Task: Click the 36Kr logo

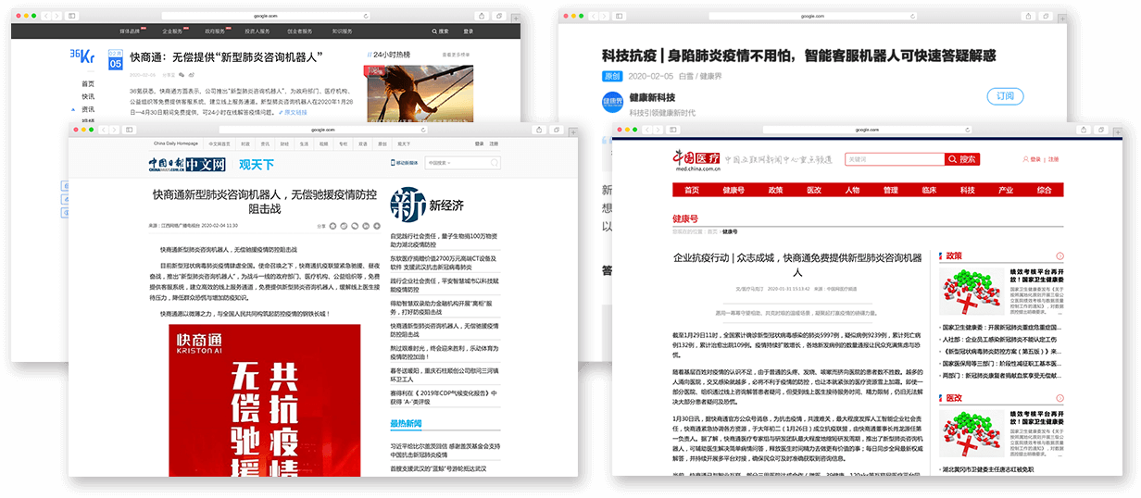Action: 82,56
